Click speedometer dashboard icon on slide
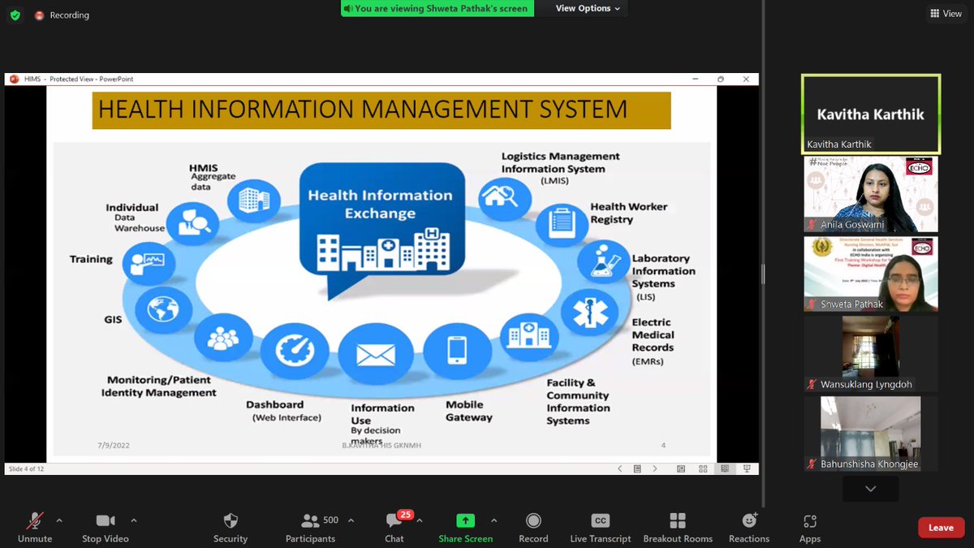 tap(294, 349)
